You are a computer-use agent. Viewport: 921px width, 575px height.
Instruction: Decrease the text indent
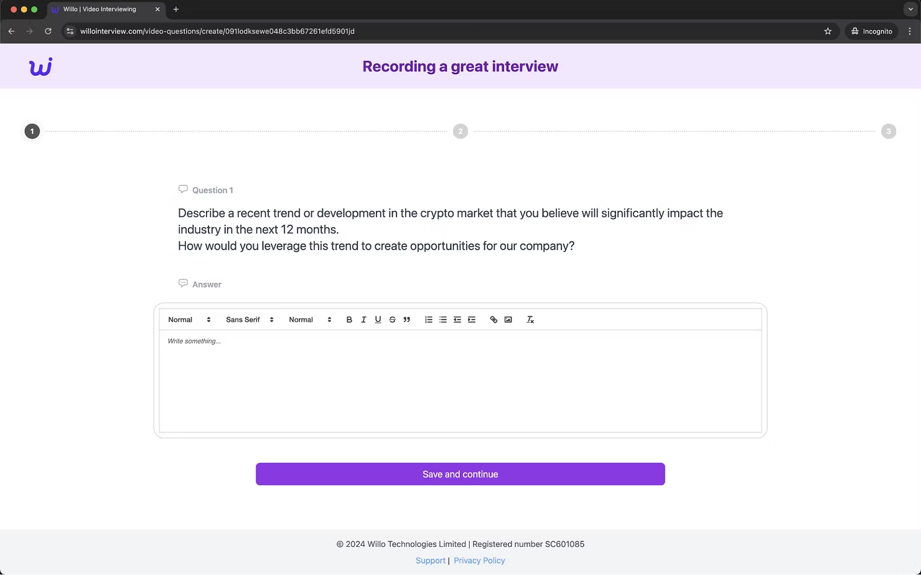[x=457, y=319]
